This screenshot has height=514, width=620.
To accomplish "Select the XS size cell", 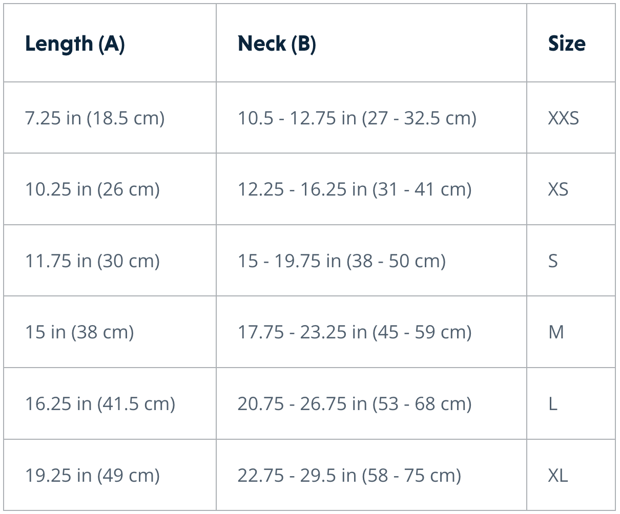I will pos(558,189).
